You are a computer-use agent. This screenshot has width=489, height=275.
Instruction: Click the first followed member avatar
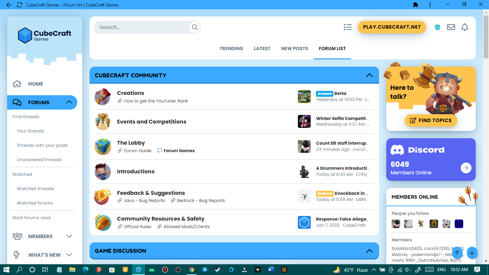point(396,224)
